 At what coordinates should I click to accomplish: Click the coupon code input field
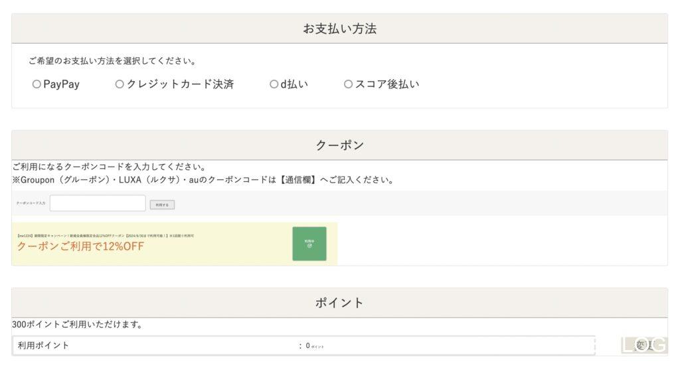(98, 204)
